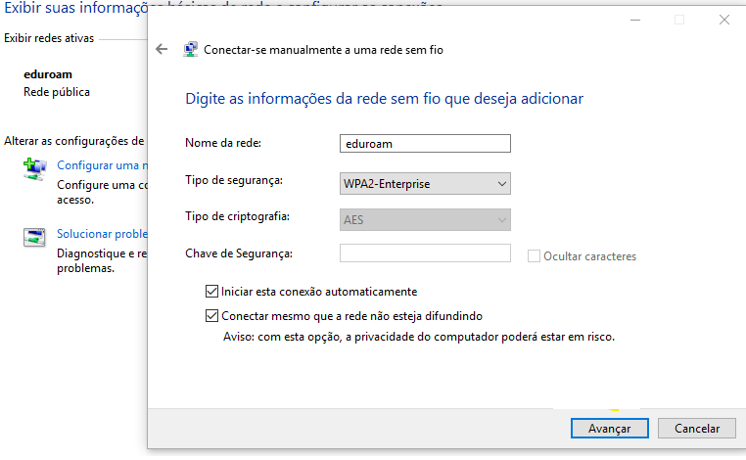Toggle Iniciar esta conexão automaticamente checkbox
This screenshot has height=460, width=746.
[212, 291]
